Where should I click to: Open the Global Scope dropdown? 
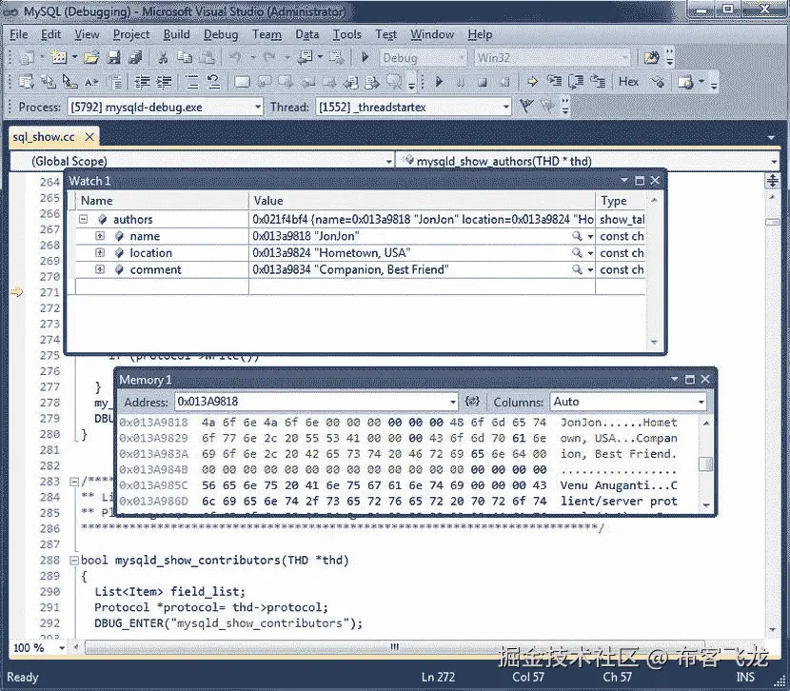(389, 161)
